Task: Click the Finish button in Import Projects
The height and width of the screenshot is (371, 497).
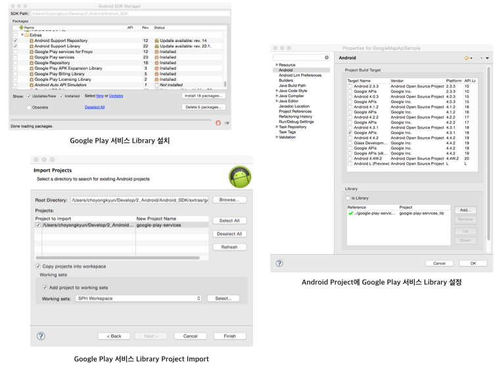Action: pyautogui.click(x=229, y=336)
